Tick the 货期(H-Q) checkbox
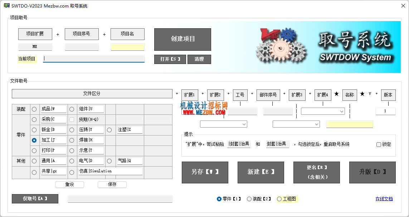Viewport: 409px width, 217px height. coord(72,119)
